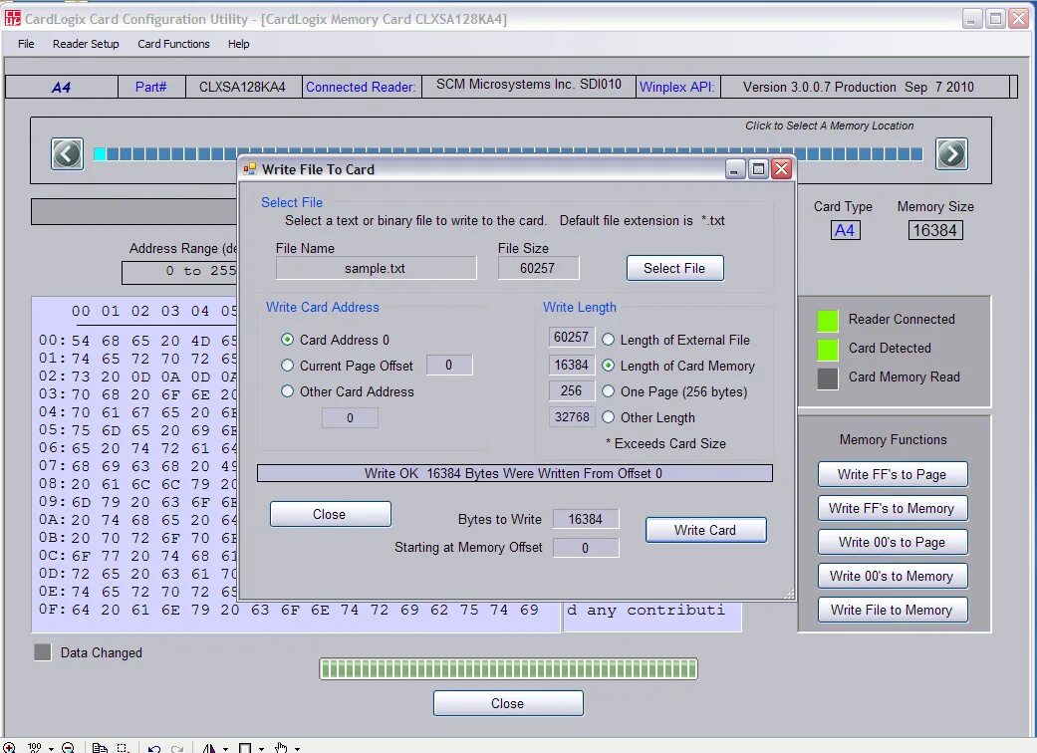Click the bottom Close button in main window
The image size is (1037, 753).
coord(508,703)
